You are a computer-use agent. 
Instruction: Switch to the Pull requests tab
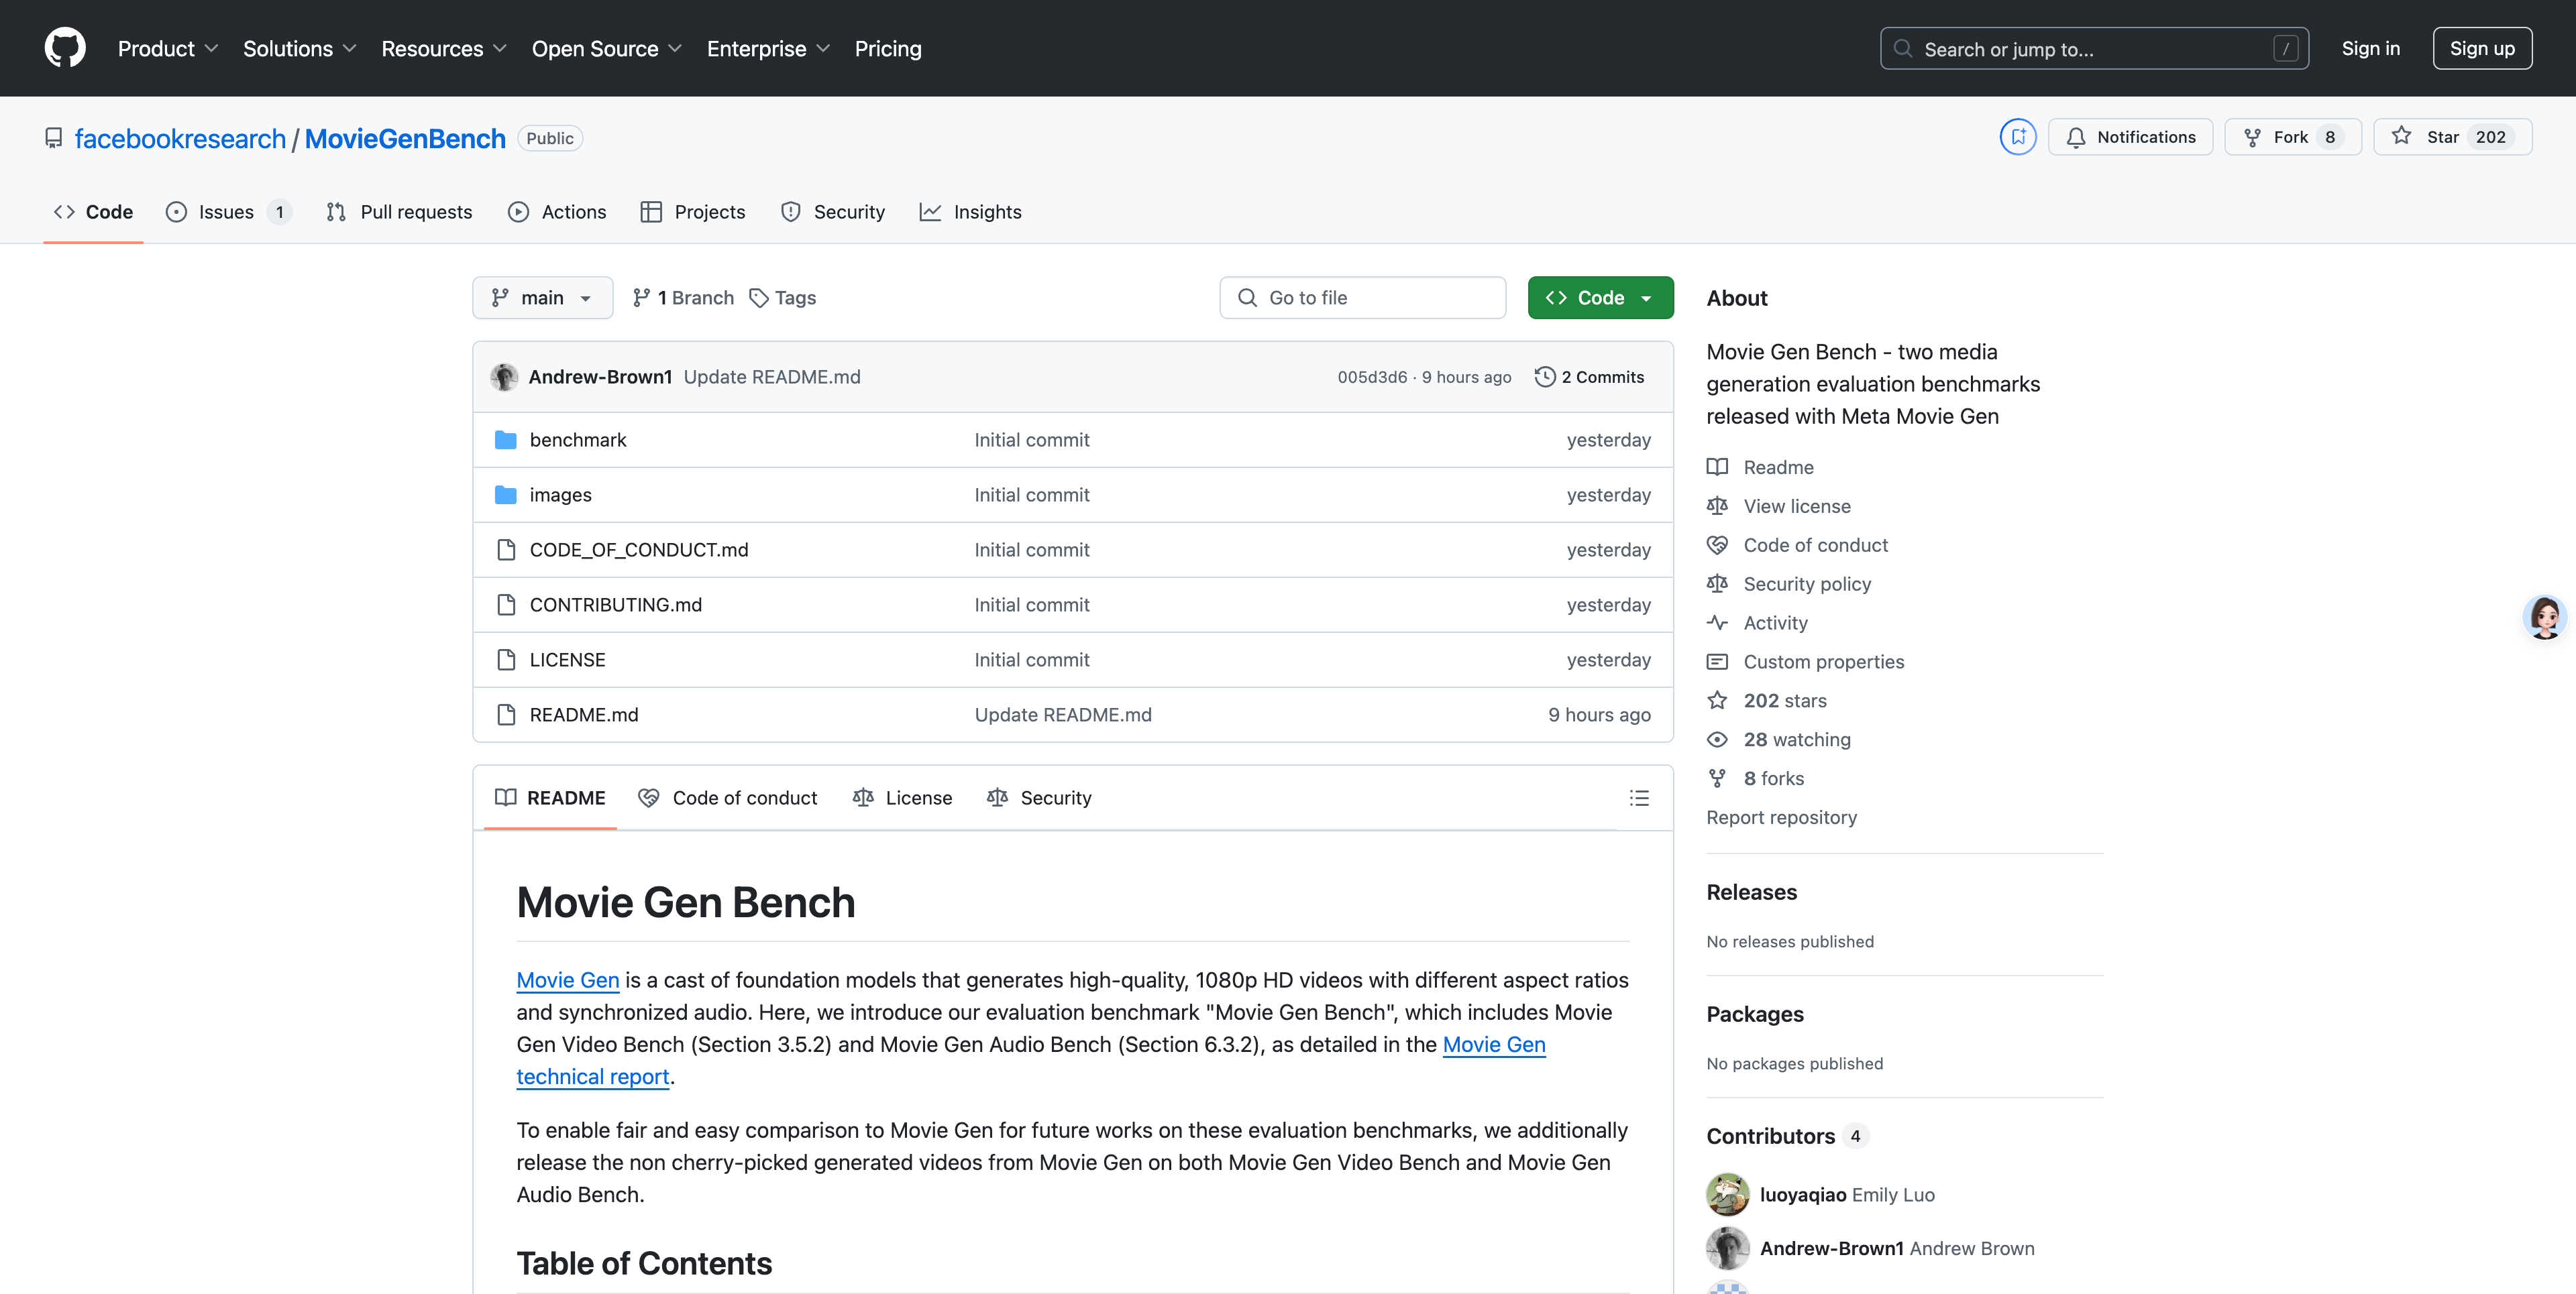399,212
